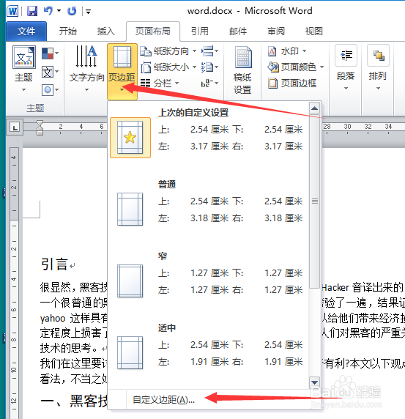Open theme fonts dropdown

tap(50, 72)
